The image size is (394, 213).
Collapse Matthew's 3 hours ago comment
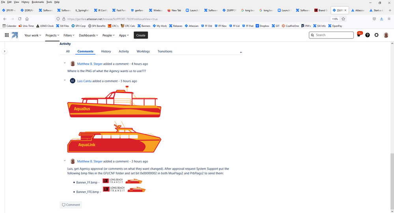click(x=65, y=161)
